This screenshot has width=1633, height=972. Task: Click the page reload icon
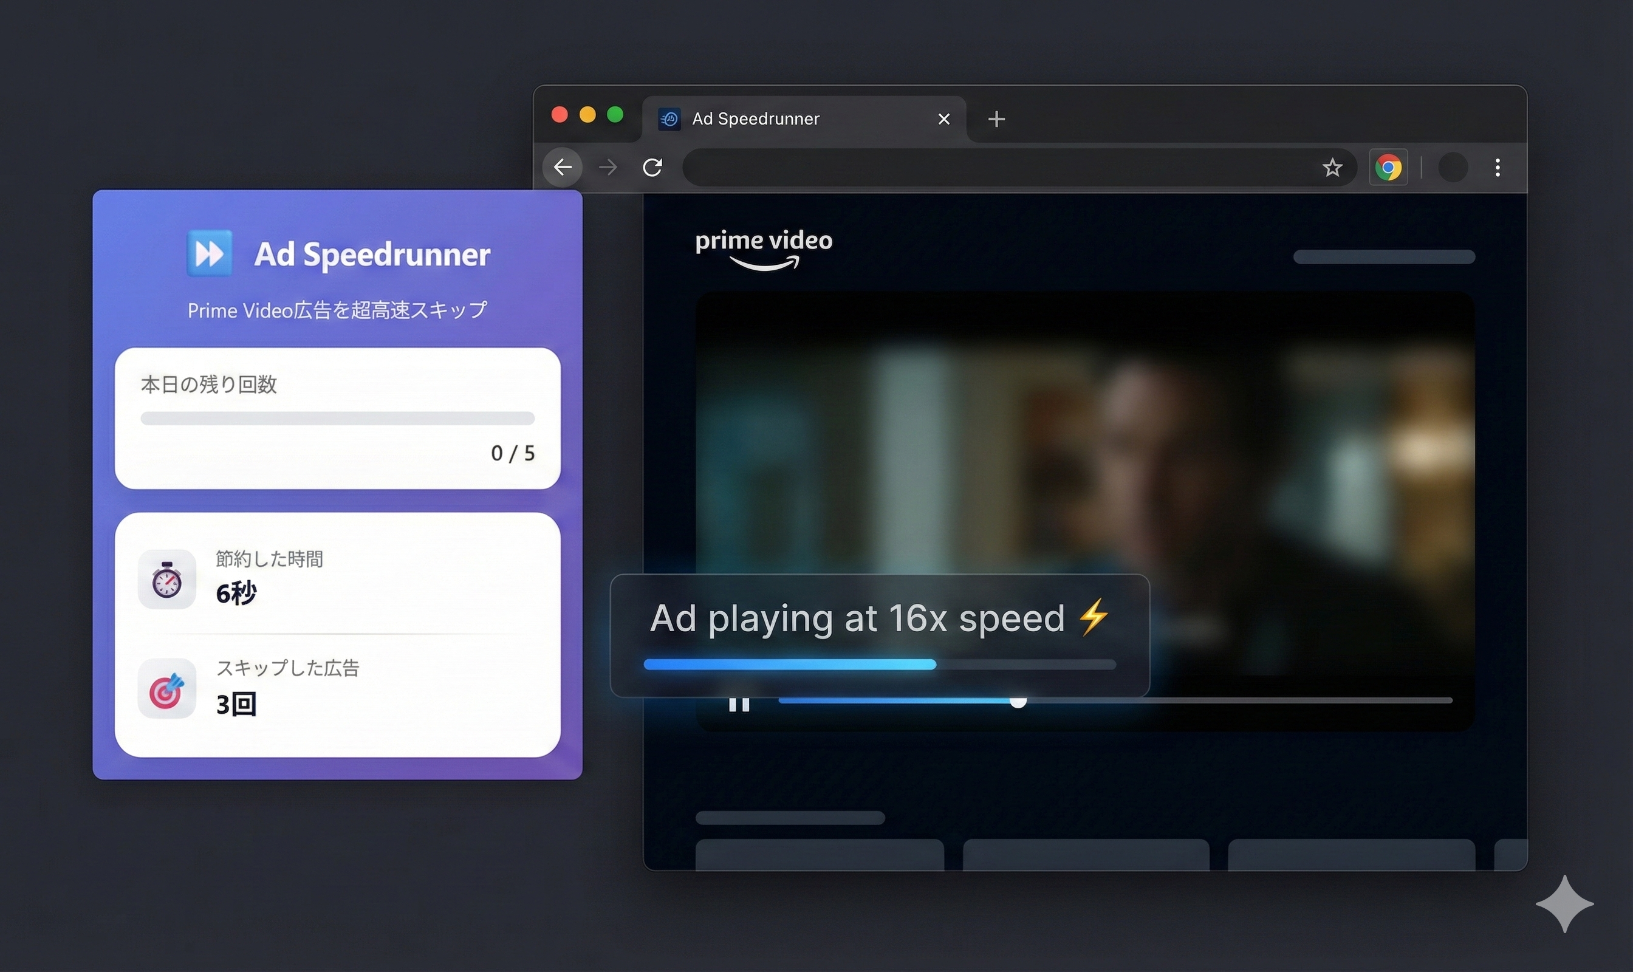coord(652,168)
